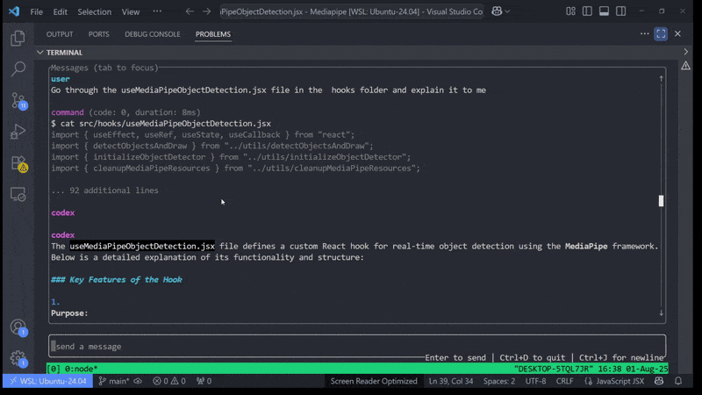
Task: Click the publish to cloud icon
Action: [x=138, y=381]
